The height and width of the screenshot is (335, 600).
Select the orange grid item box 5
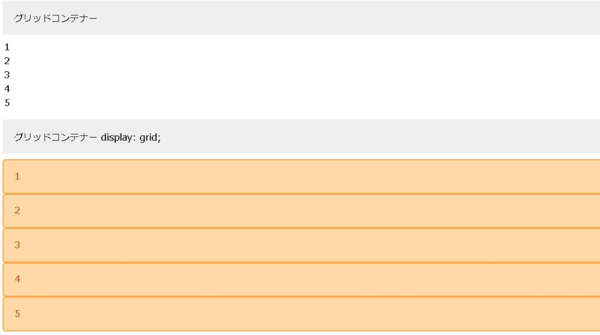tap(301, 314)
